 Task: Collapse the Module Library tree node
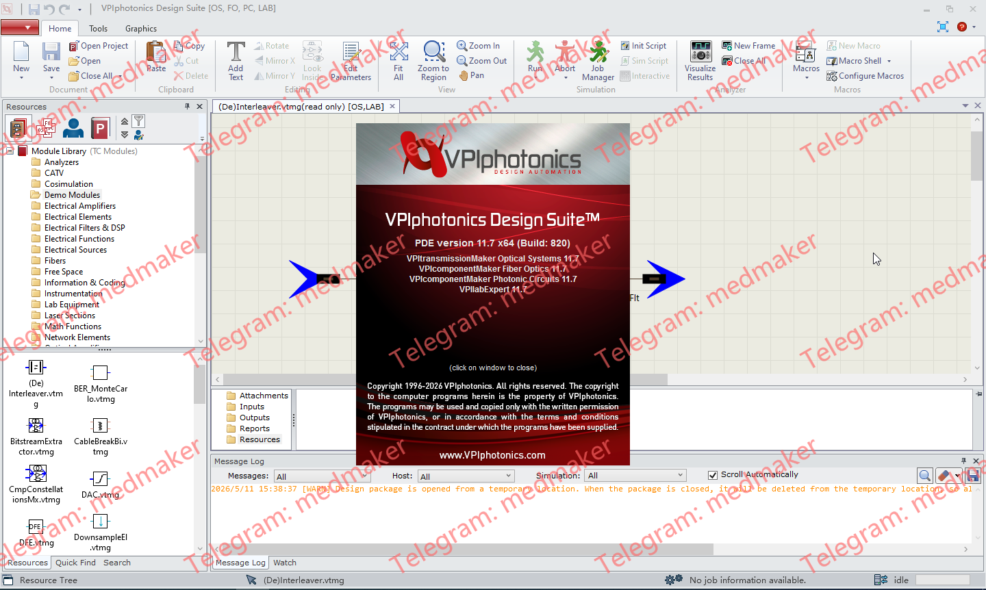coord(10,151)
